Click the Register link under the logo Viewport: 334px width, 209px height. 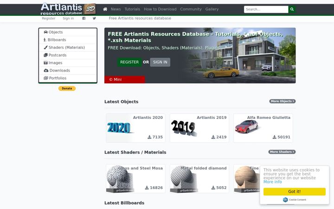[x=49, y=18]
